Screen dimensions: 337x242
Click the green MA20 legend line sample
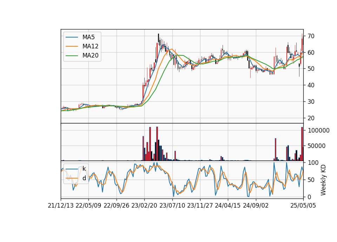[x=72, y=56]
